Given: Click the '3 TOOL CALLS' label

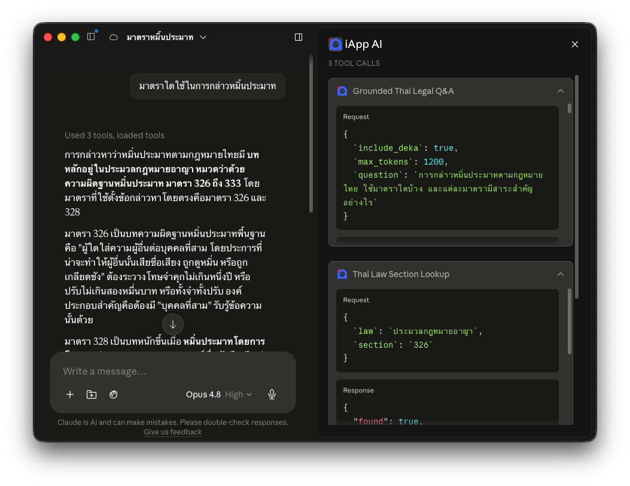Looking at the screenshot, I should coord(354,63).
